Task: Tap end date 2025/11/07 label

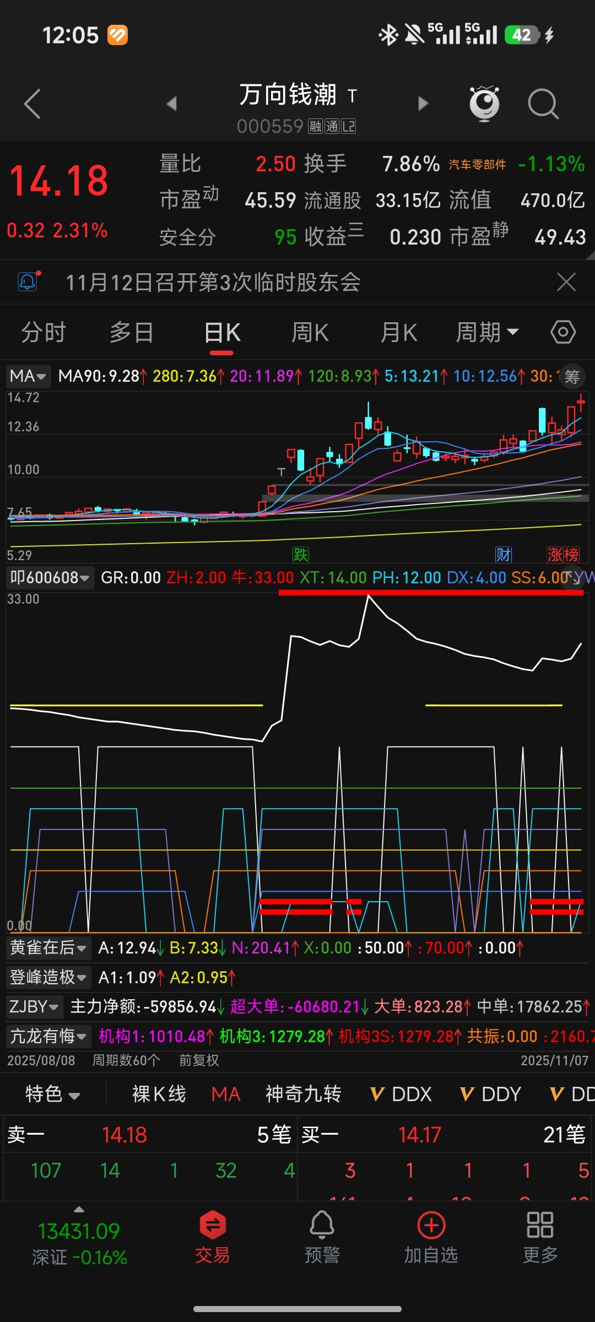Action: pyautogui.click(x=554, y=1060)
